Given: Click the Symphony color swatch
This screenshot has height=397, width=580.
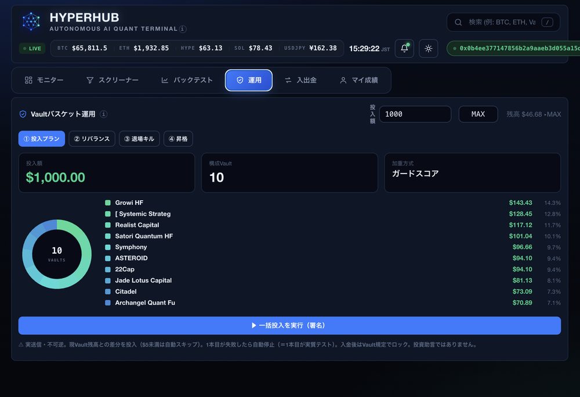Looking at the screenshot, I should point(108,247).
